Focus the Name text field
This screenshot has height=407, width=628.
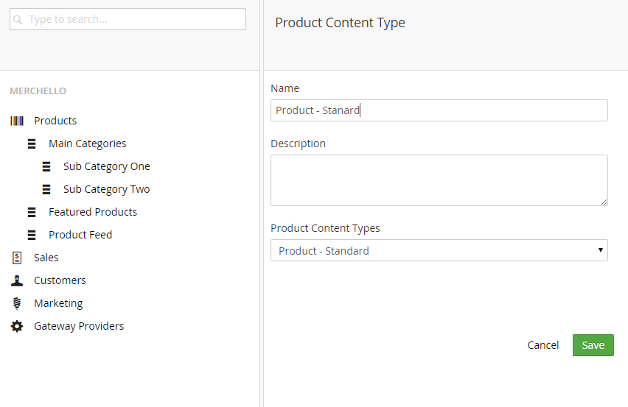(x=439, y=110)
